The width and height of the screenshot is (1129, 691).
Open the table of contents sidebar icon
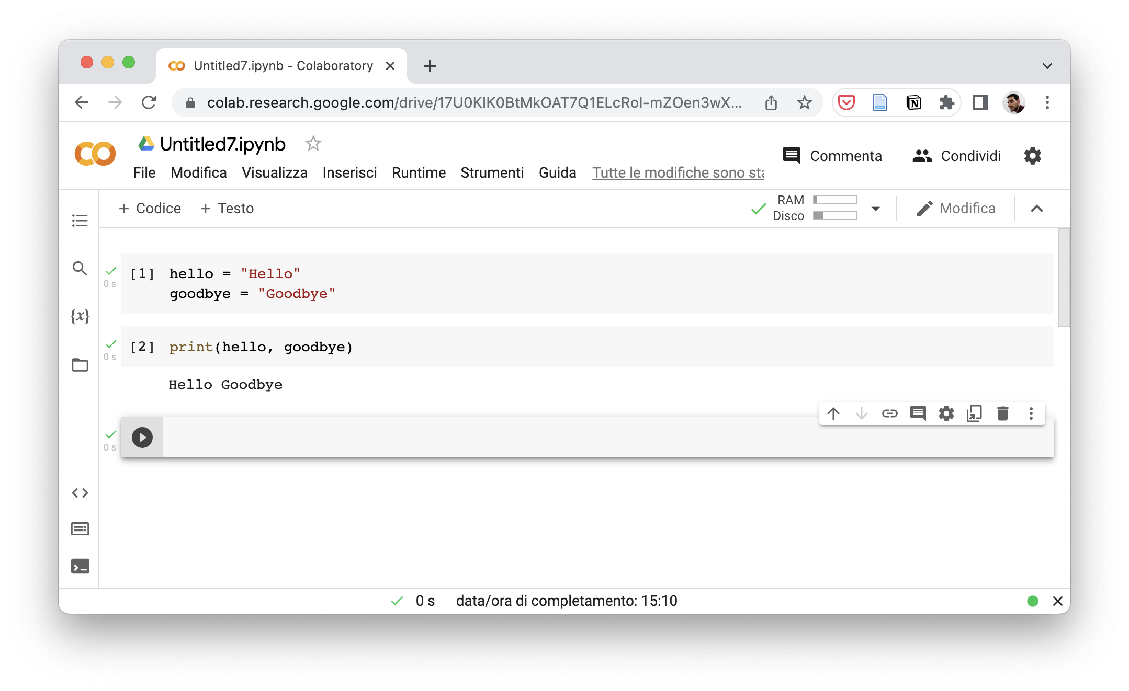click(x=80, y=221)
